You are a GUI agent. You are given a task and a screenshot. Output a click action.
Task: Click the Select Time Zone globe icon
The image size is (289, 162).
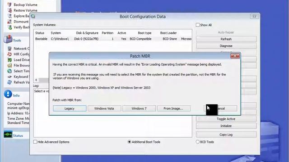pyautogui.click(x=9, y=71)
